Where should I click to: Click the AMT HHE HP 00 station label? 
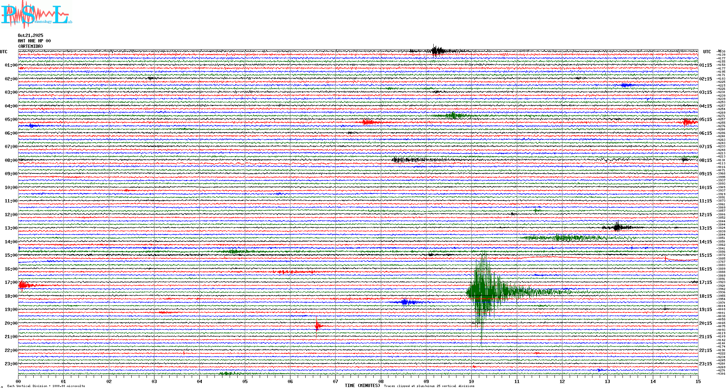point(34,41)
